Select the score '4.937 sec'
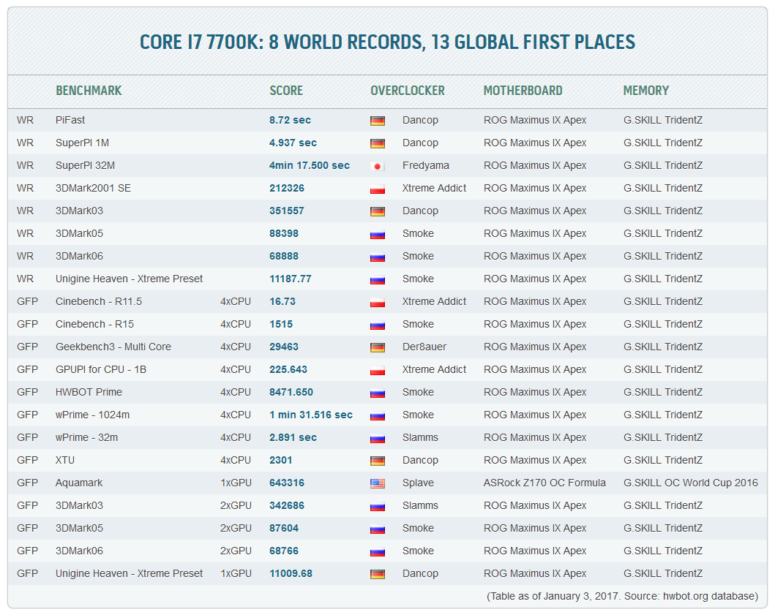775x615 pixels. click(x=293, y=143)
